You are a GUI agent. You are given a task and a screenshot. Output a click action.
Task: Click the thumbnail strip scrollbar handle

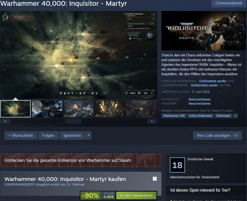(x=73, y=121)
